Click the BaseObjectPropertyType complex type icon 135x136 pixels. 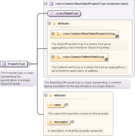click(51, 4)
